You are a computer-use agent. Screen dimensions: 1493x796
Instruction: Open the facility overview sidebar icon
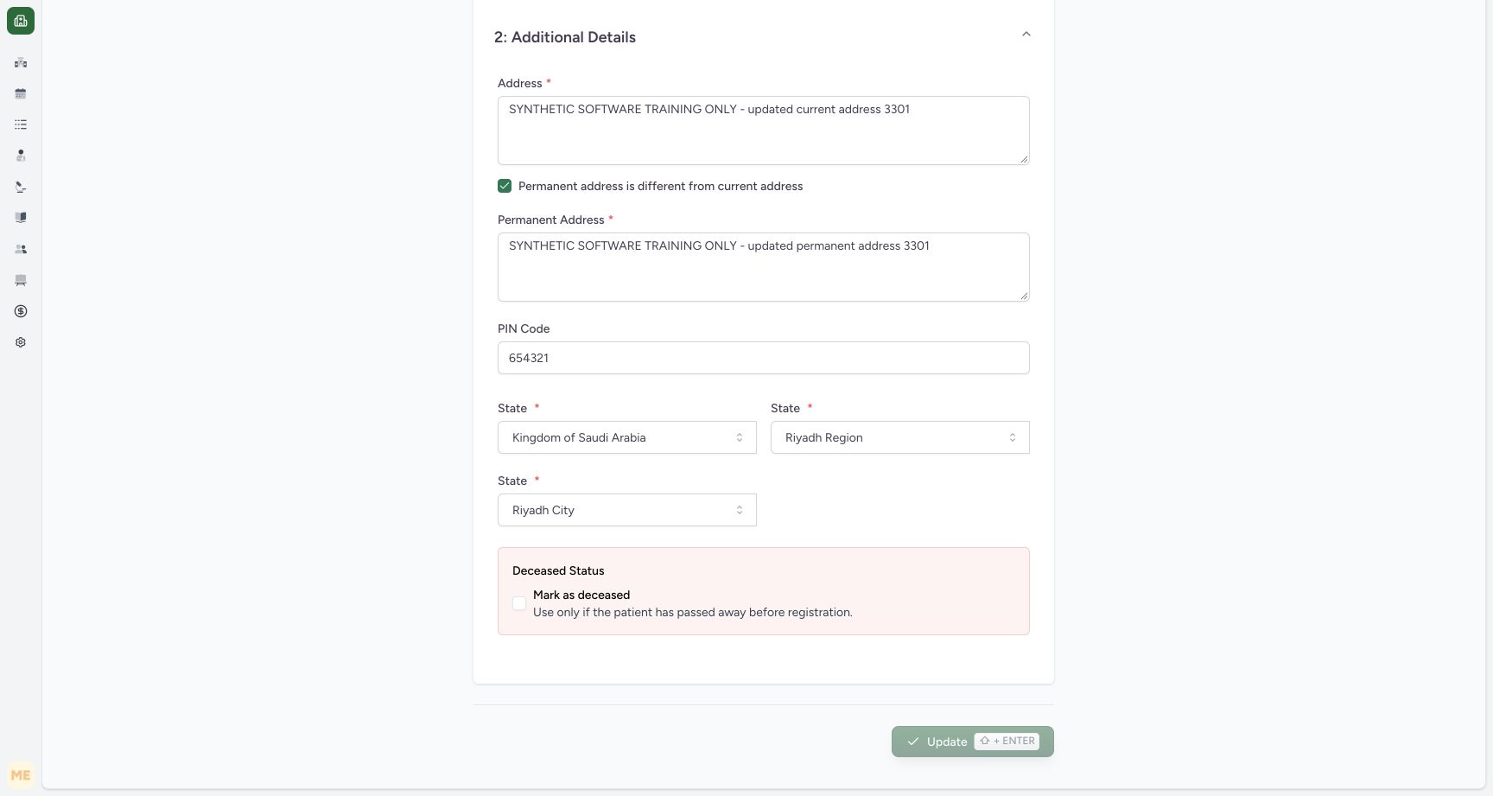coord(21,62)
